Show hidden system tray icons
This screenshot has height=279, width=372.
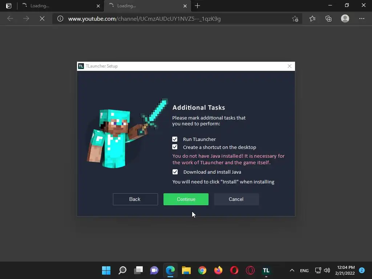(x=292, y=270)
